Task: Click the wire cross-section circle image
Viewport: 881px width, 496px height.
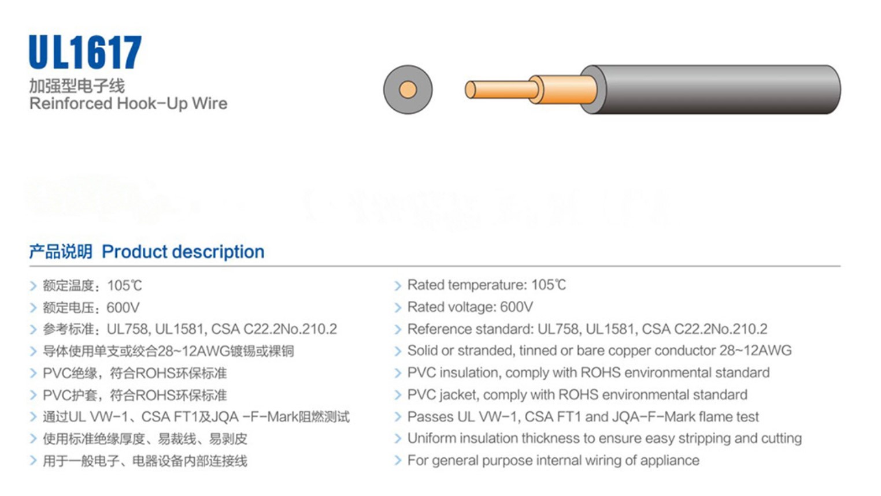Action: coord(408,89)
